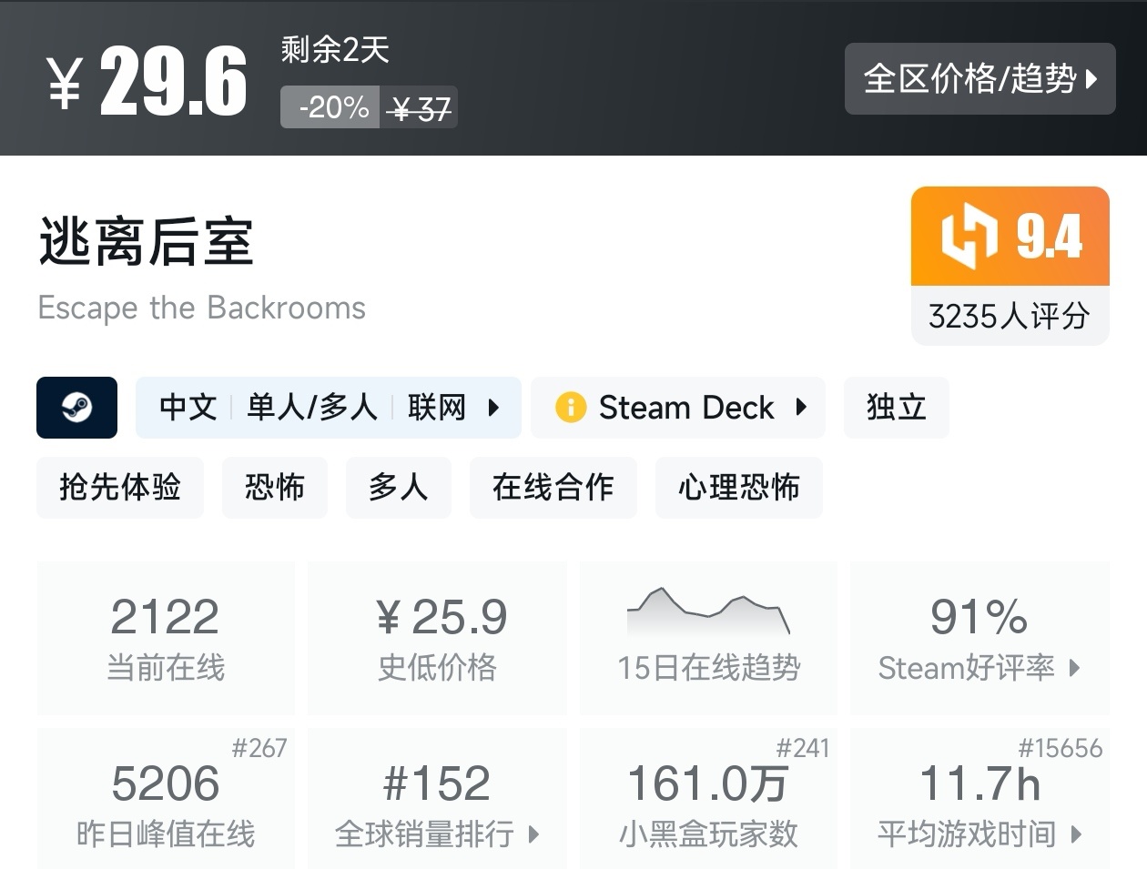Open the 3235人评分 rating count
Image resolution: width=1147 pixels, height=869 pixels.
(x=1010, y=316)
